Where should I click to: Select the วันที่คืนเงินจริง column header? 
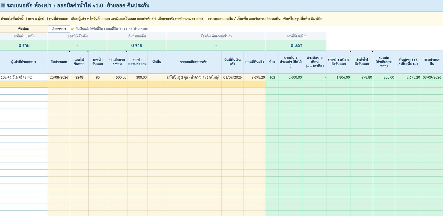[233, 62]
